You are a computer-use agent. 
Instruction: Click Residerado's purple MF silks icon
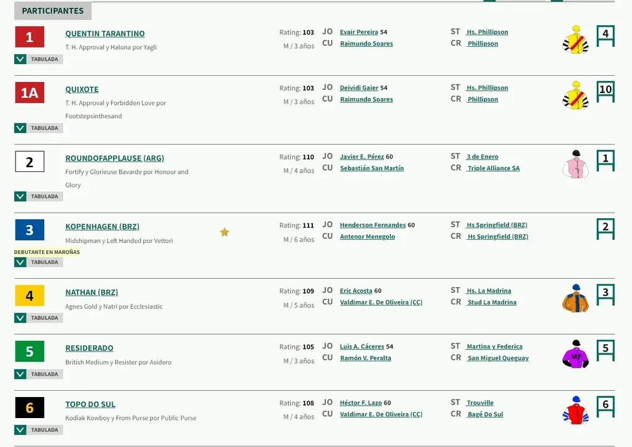tap(575, 354)
